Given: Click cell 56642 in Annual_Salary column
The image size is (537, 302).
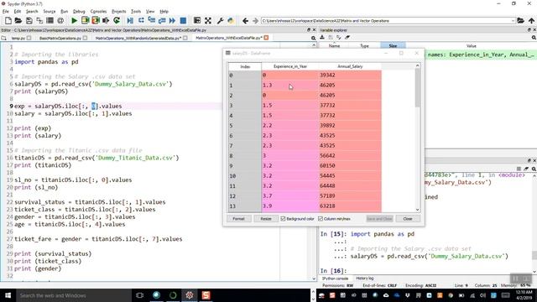Looking at the screenshot, I should tap(350, 155).
